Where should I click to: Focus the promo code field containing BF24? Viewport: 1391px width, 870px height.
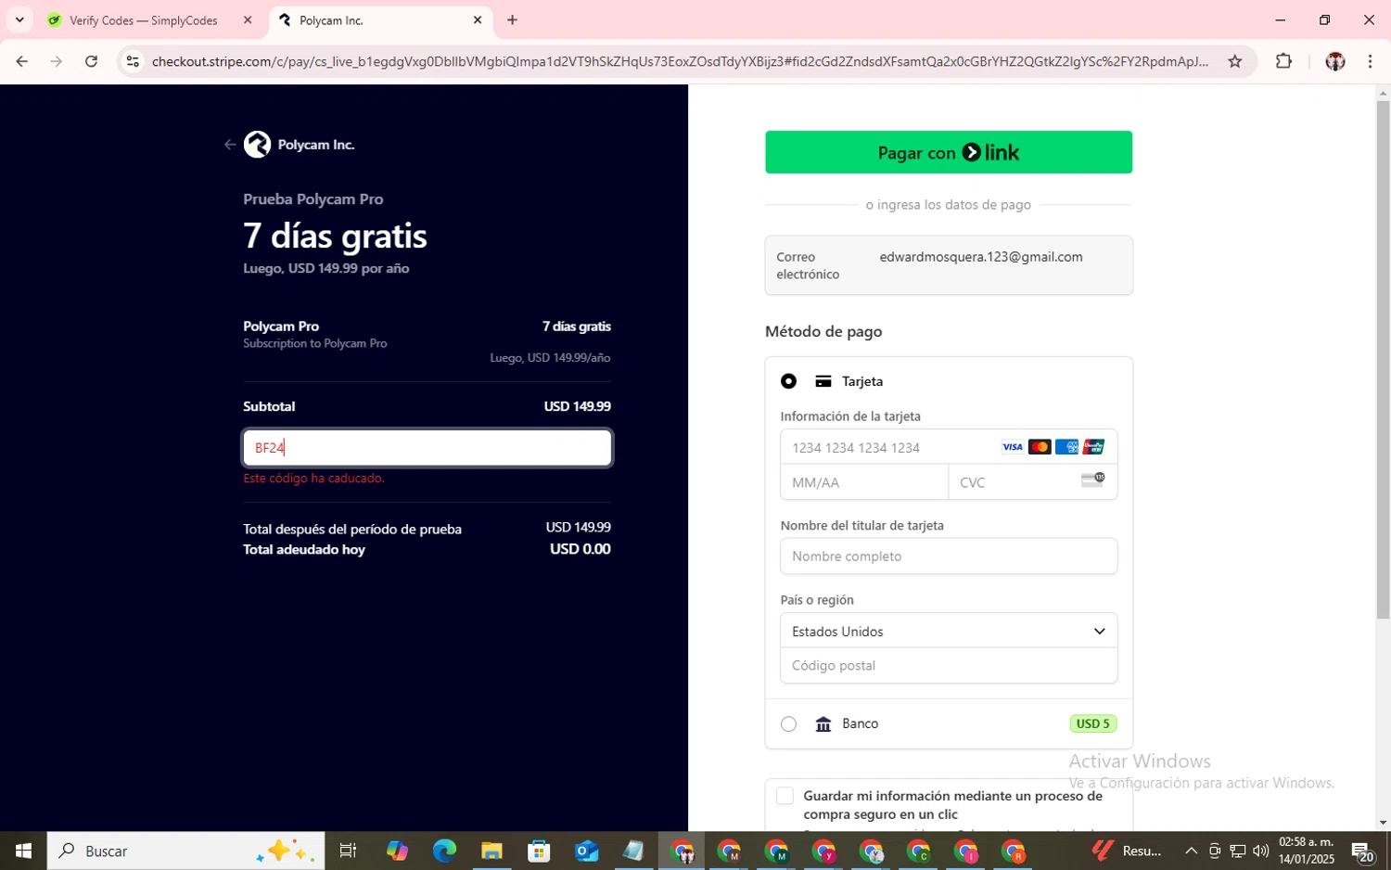[428, 448]
